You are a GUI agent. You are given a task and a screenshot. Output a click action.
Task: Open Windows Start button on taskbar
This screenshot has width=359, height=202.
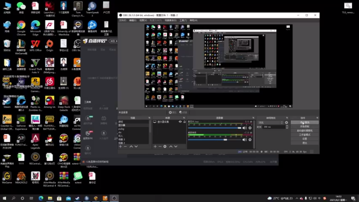(x=4, y=198)
